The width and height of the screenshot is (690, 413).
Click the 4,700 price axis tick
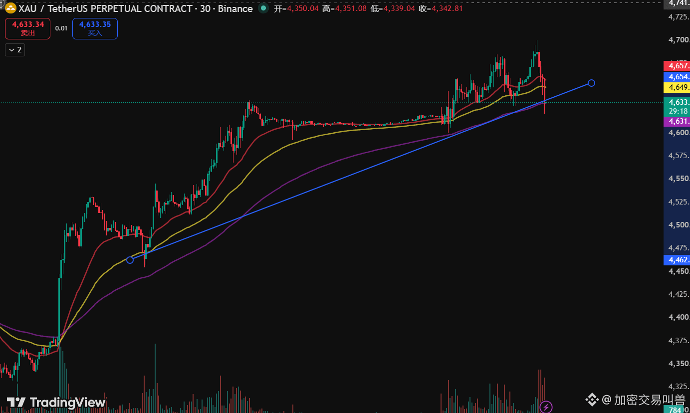click(x=679, y=40)
